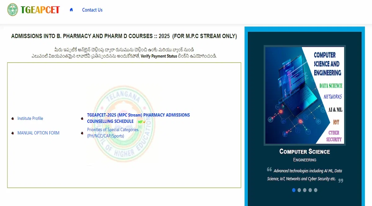Click the 'ADMISSIONS INTO B. PHARMACY' page heading
372x206 pixels.
coord(124,36)
